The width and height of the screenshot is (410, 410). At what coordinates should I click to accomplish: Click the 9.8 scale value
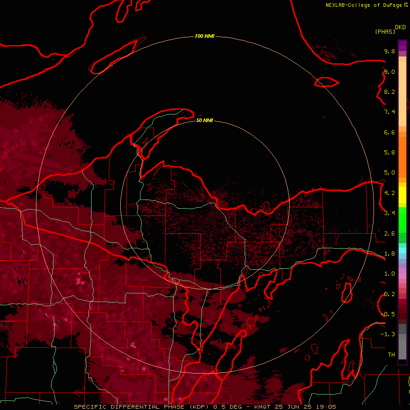[389, 51]
